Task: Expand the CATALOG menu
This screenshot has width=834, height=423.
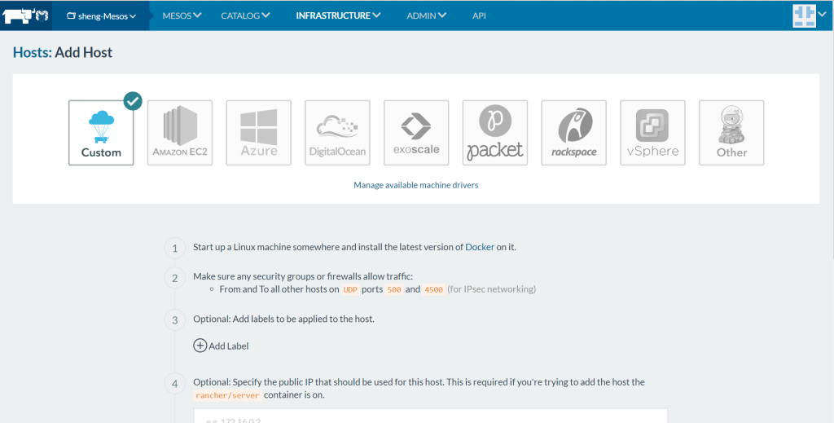Action: tap(245, 15)
